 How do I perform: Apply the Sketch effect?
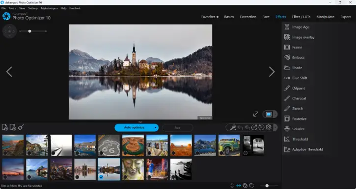coord(293,108)
